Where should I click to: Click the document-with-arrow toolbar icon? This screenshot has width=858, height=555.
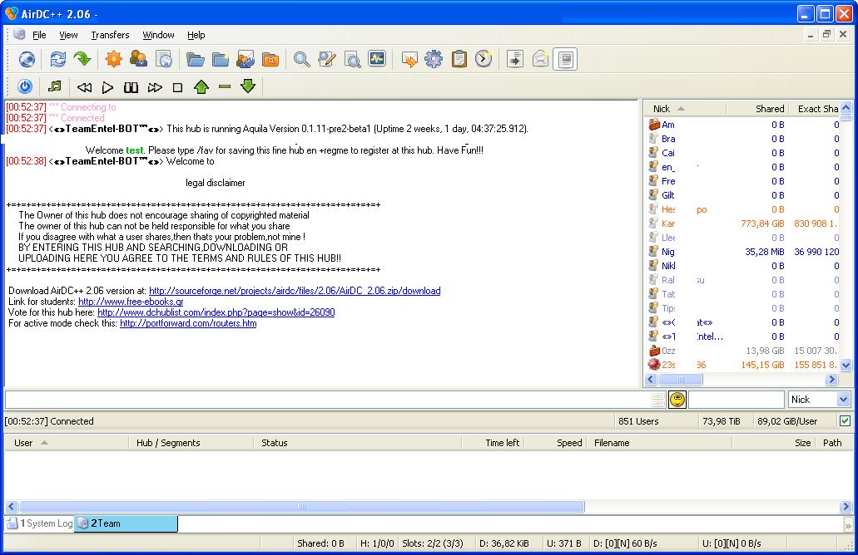tap(515, 59)
